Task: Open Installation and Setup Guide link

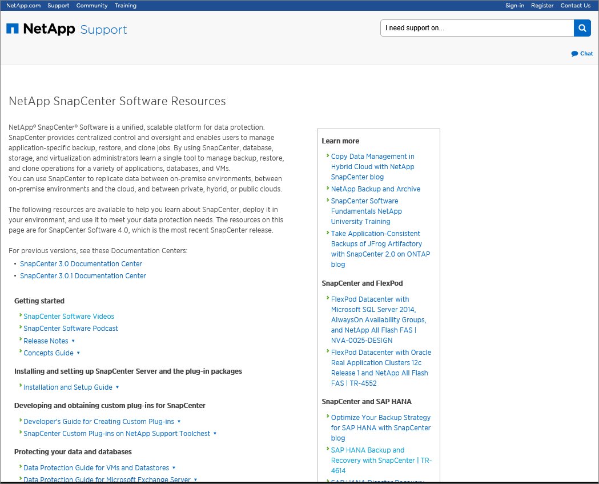Action: click(68, 387)
